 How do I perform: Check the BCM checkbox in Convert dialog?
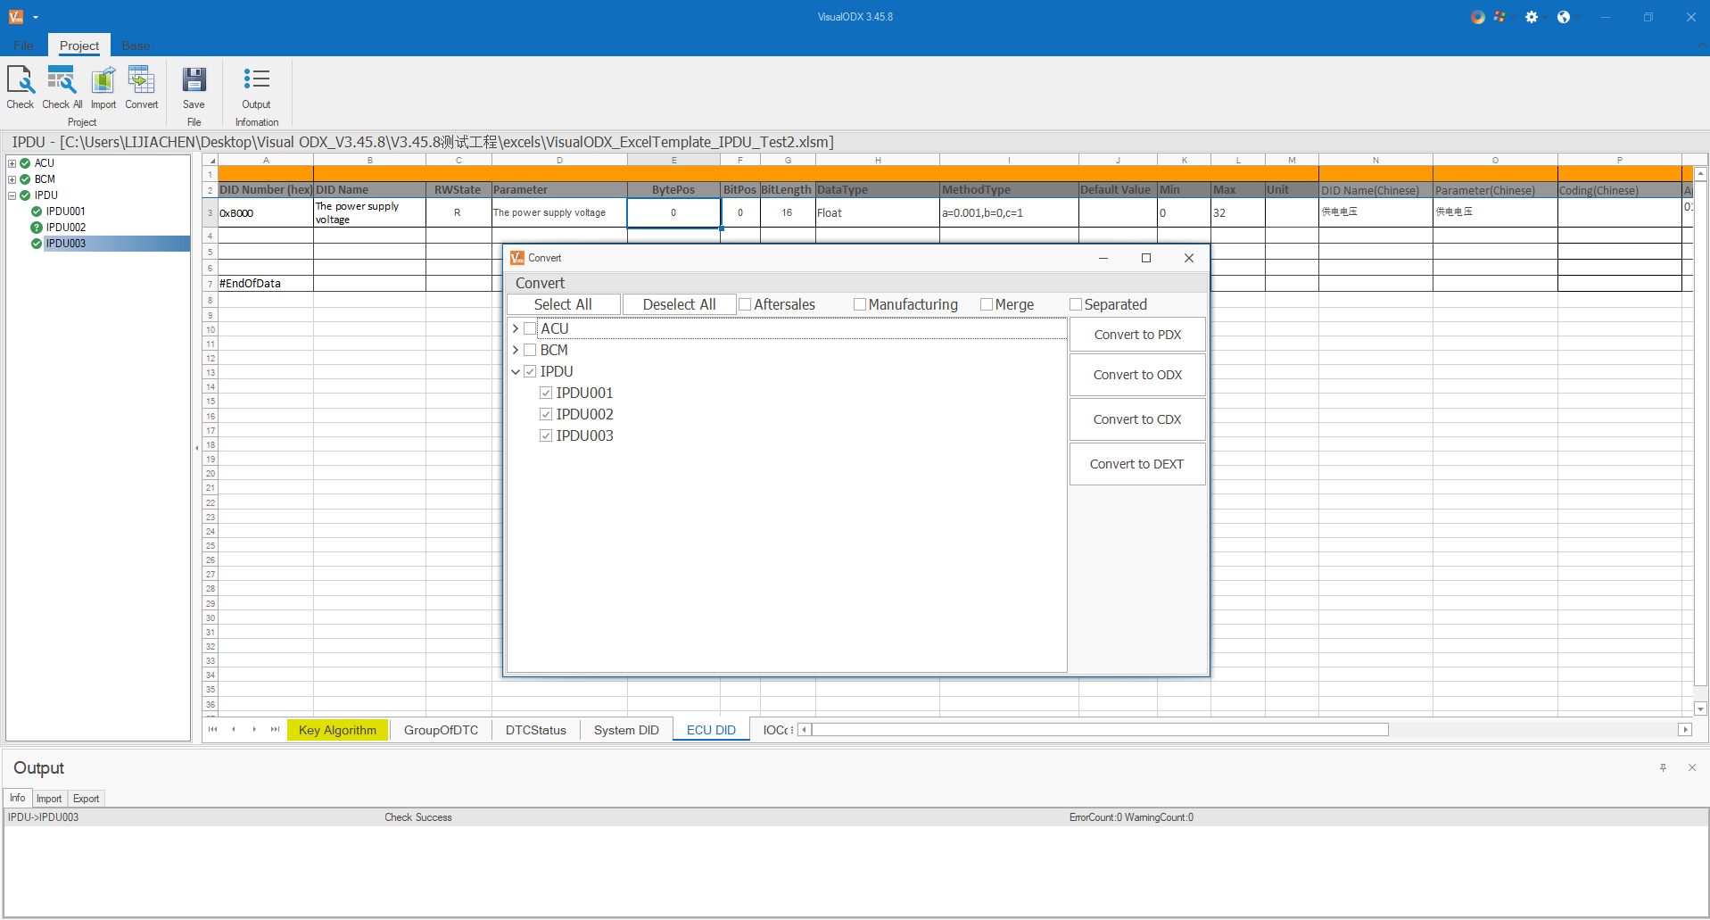530,350
